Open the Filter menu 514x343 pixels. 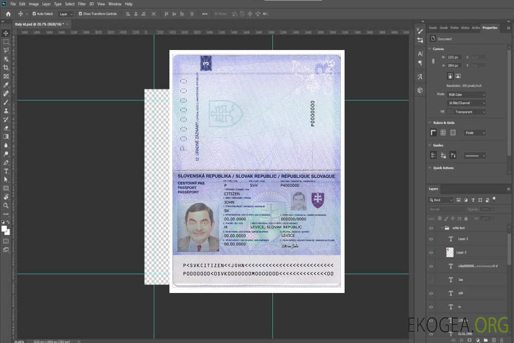coord(82,4)
